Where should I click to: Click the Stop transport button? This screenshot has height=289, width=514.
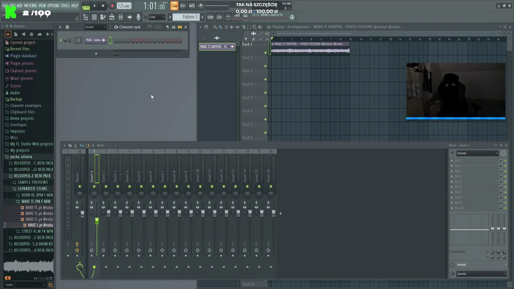point(103,6)
